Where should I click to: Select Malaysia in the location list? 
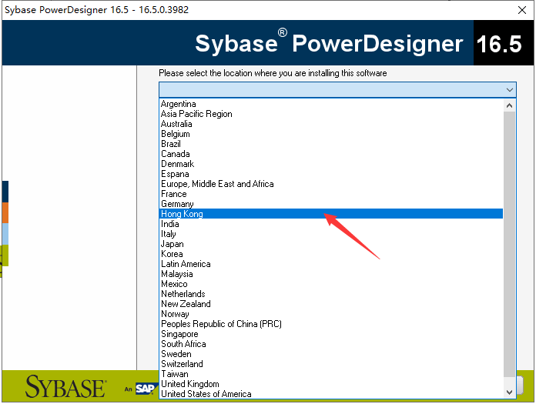tap(331, 274)
